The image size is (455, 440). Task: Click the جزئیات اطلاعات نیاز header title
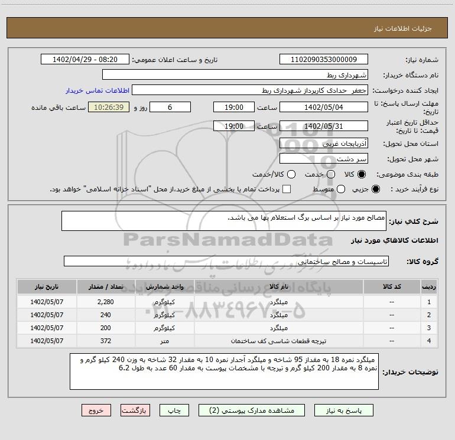click(402, 28)
